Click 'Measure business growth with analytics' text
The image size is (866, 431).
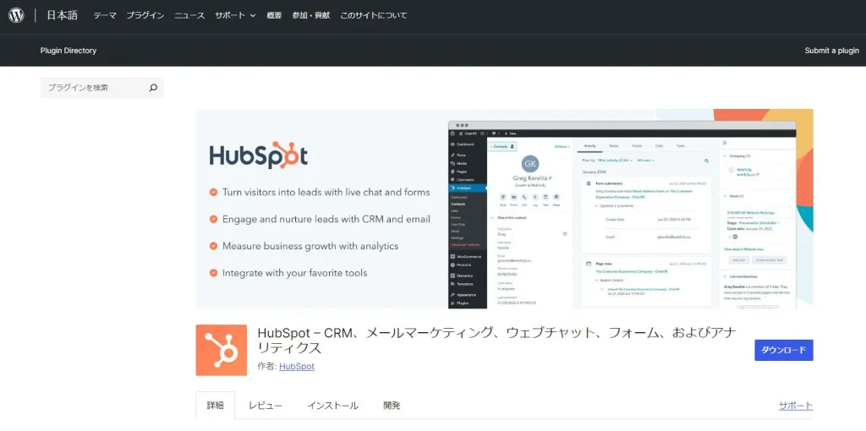click(x=310, y=246)
